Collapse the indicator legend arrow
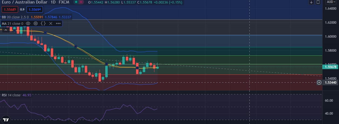This screenshot has height=124, width=339. coord(5,30)
